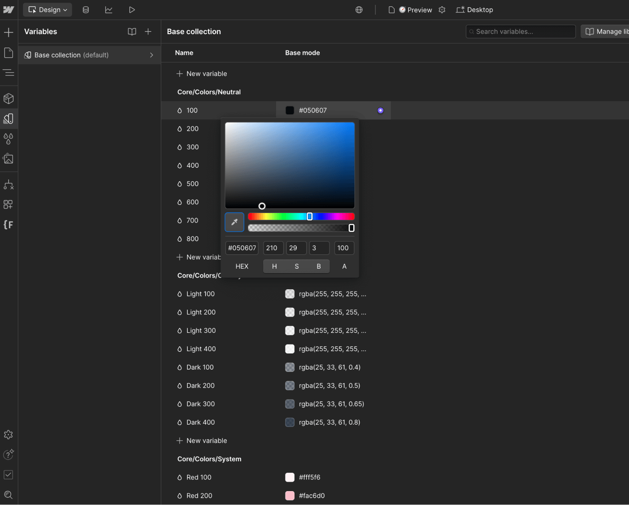Open the Variables panel documentation book icon
This screenshot has height=505, width=629.
pos(132,31)
